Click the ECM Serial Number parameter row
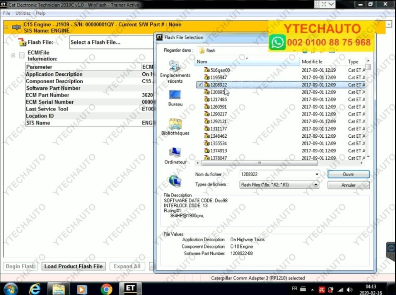The height and width of the screenshot is (295, 396). coord(90,102)
